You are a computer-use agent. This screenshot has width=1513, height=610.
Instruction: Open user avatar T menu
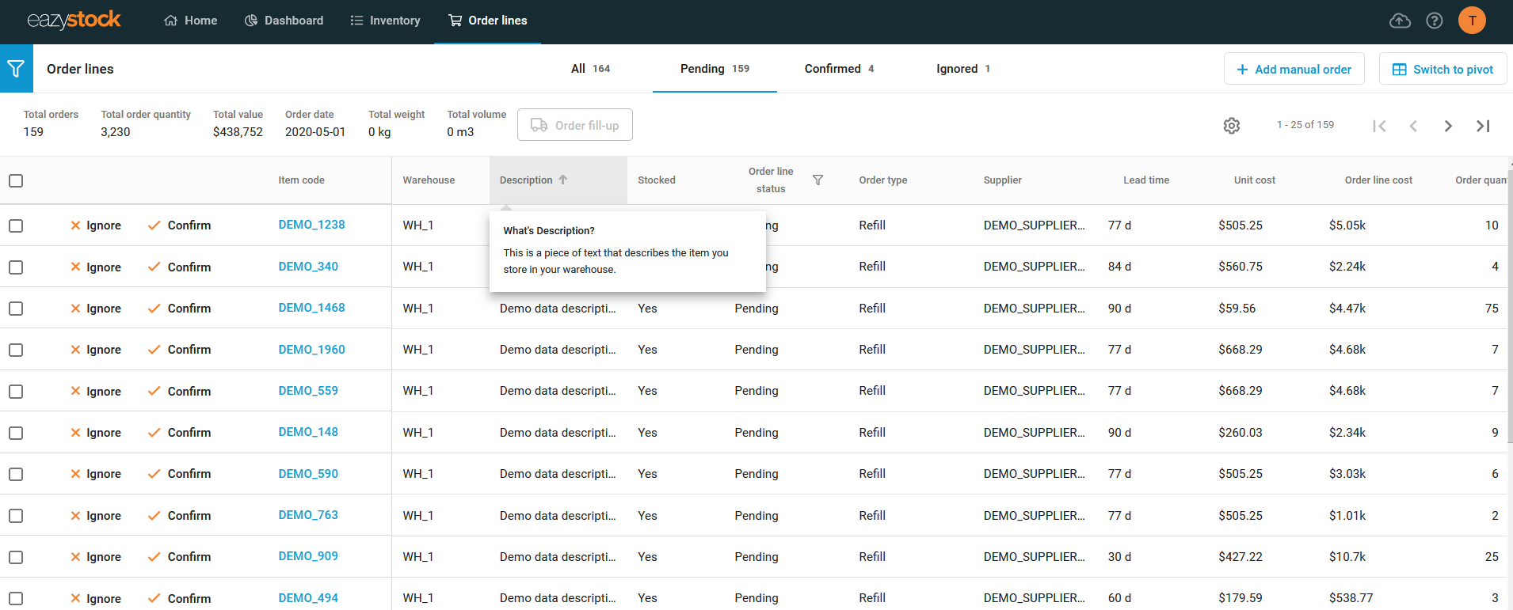pyautogui.click(x=1472, y=21)
